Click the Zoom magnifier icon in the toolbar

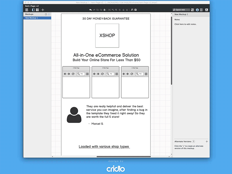pos(132,10)
